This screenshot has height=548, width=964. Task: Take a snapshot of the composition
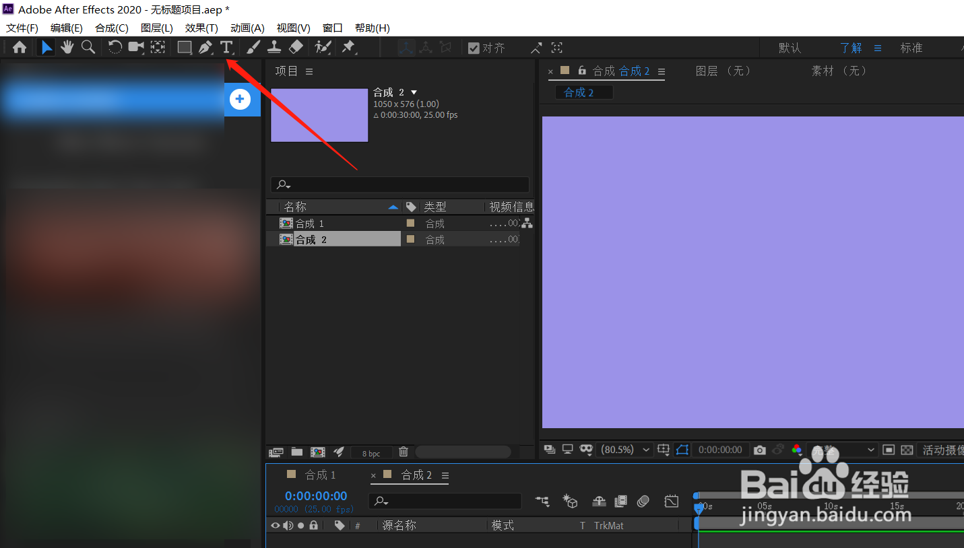[759, 450]
